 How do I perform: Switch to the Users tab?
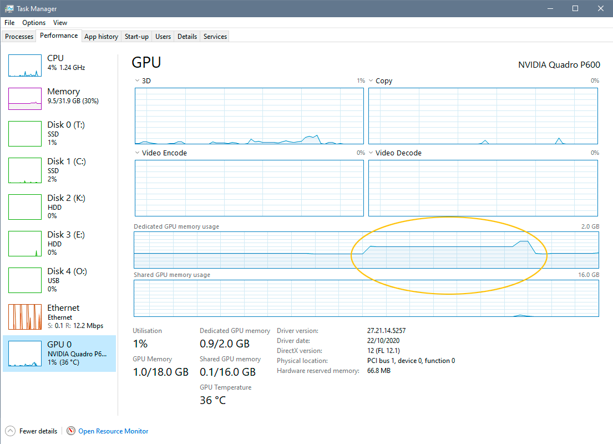tap(163, 37)
